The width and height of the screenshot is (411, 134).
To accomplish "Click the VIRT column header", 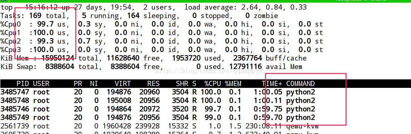I will click(123, 84).
